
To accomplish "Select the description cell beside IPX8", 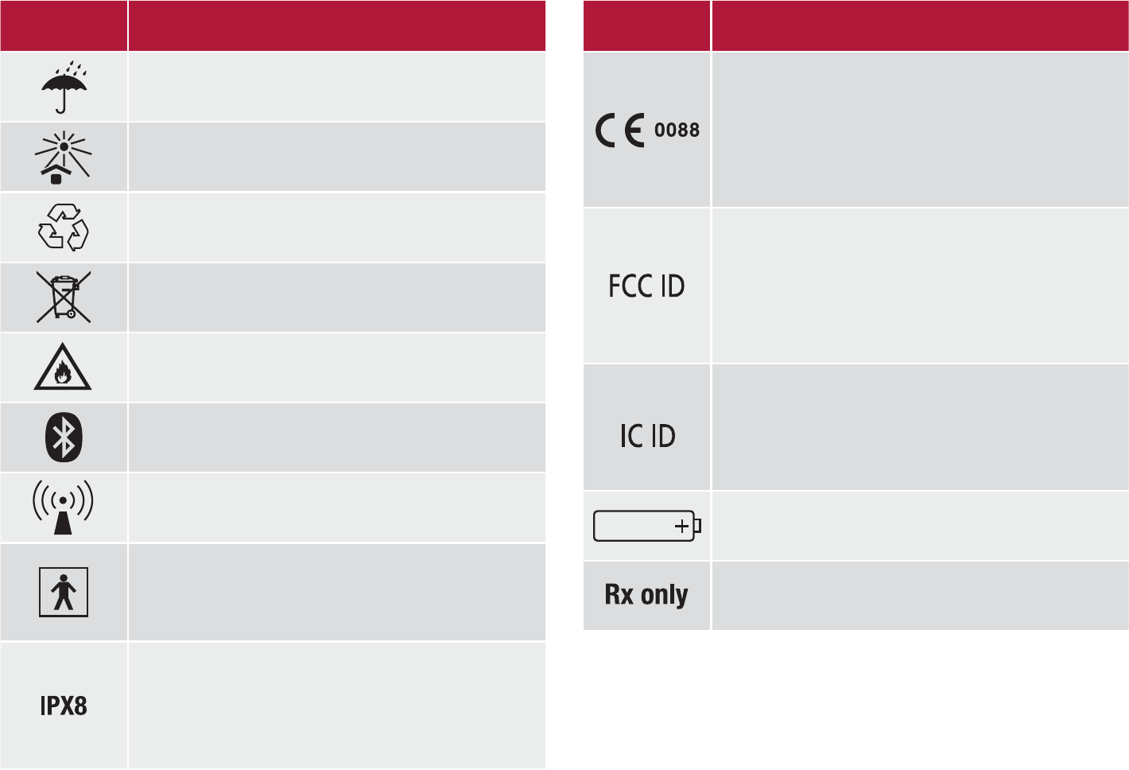I will 336,706.
